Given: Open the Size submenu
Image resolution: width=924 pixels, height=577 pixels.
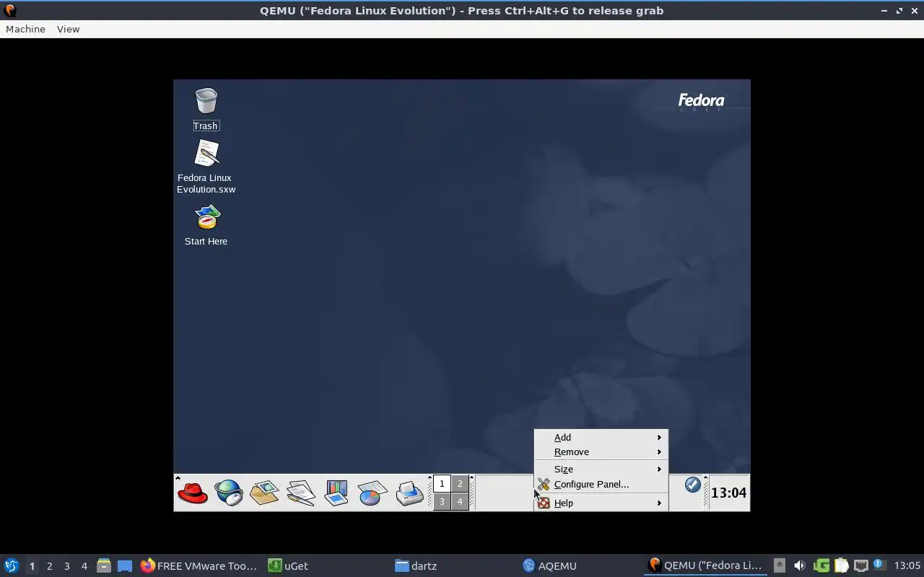Looking at the screenshot, I should 601,469.
